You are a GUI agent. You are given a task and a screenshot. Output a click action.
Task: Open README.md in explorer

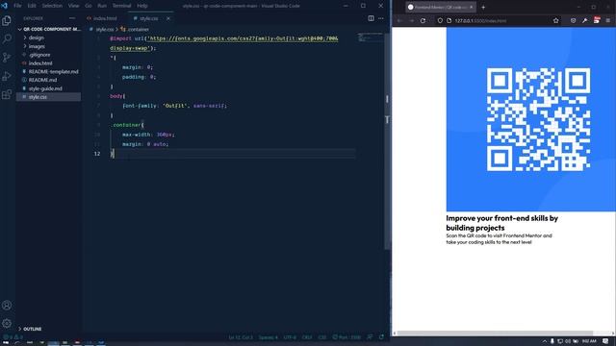[42, 80]
